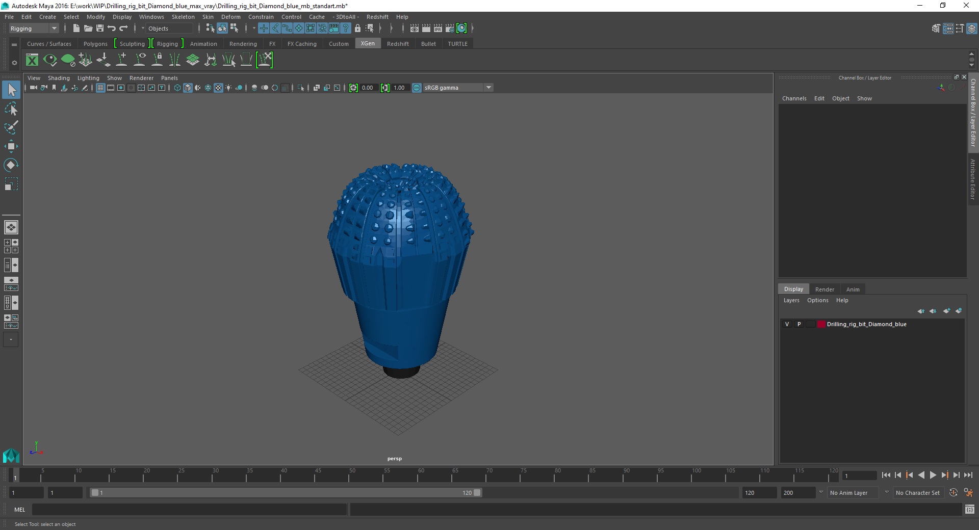Open the No Character Set dropdown
This screenshot has height=530, width=979.
tap(919, 493)
